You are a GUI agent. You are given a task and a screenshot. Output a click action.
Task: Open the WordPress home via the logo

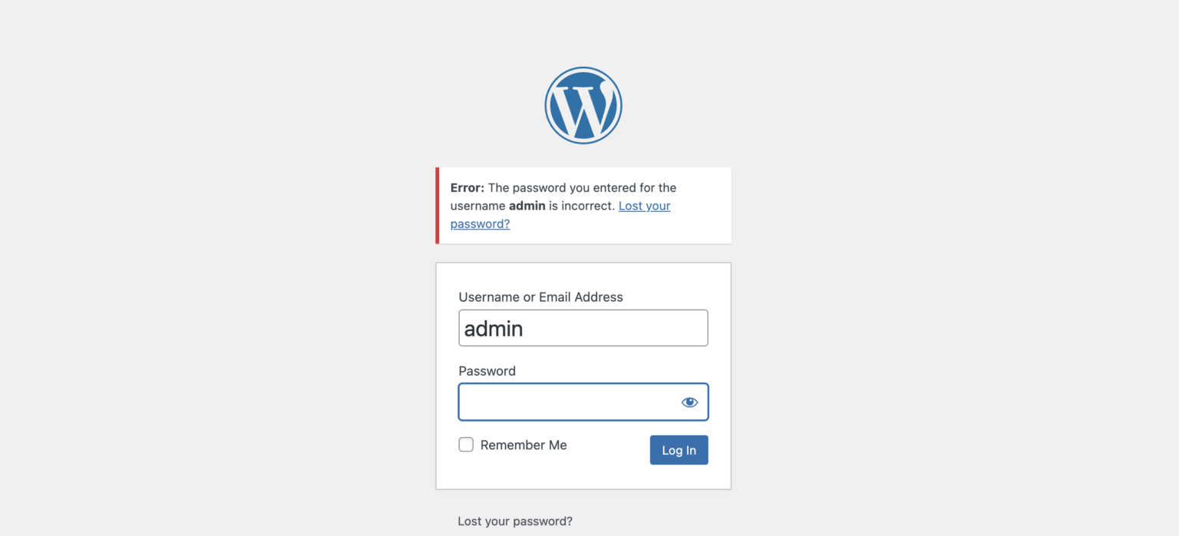[x=583, y=104]
